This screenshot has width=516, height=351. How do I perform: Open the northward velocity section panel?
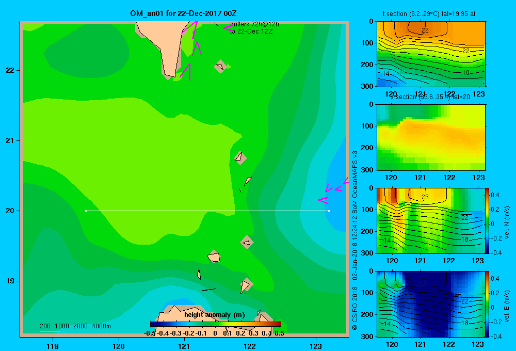[x=431, y=220]
